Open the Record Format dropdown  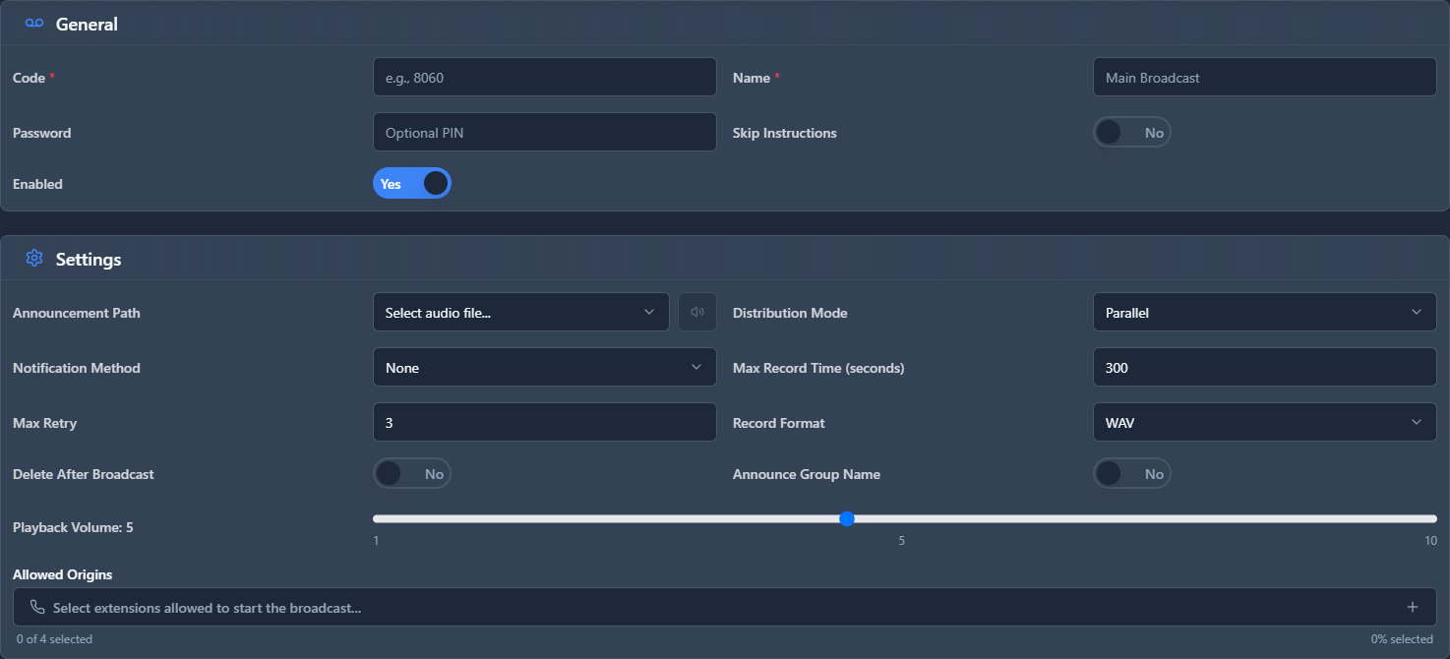pos(1264,422)
